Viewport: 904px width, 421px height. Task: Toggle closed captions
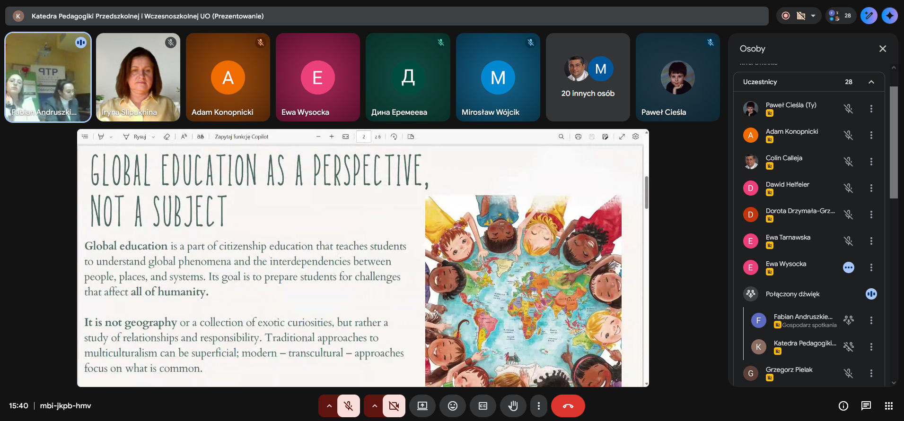pos(483,406)
